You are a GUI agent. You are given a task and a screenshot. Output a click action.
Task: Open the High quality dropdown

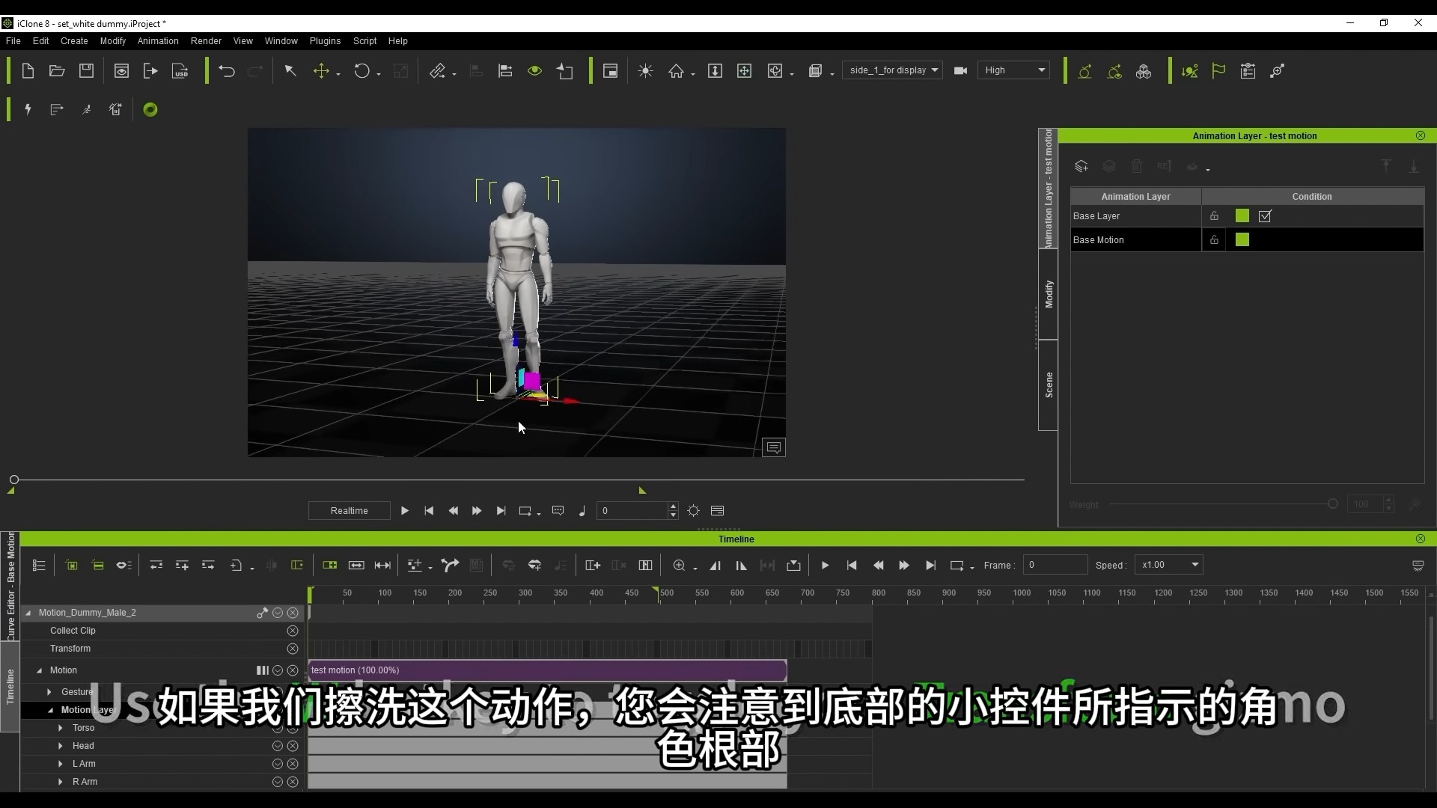[1014, 70]
